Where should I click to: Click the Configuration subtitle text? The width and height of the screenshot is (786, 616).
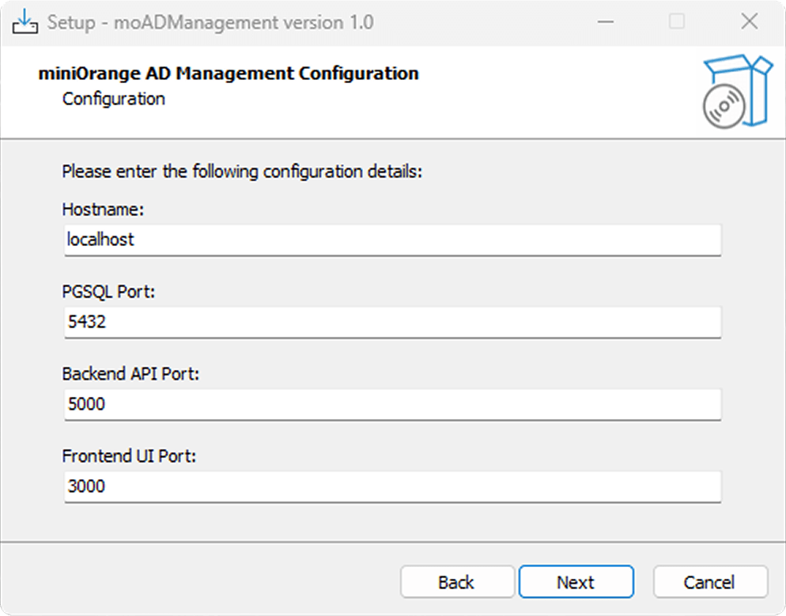114,99
